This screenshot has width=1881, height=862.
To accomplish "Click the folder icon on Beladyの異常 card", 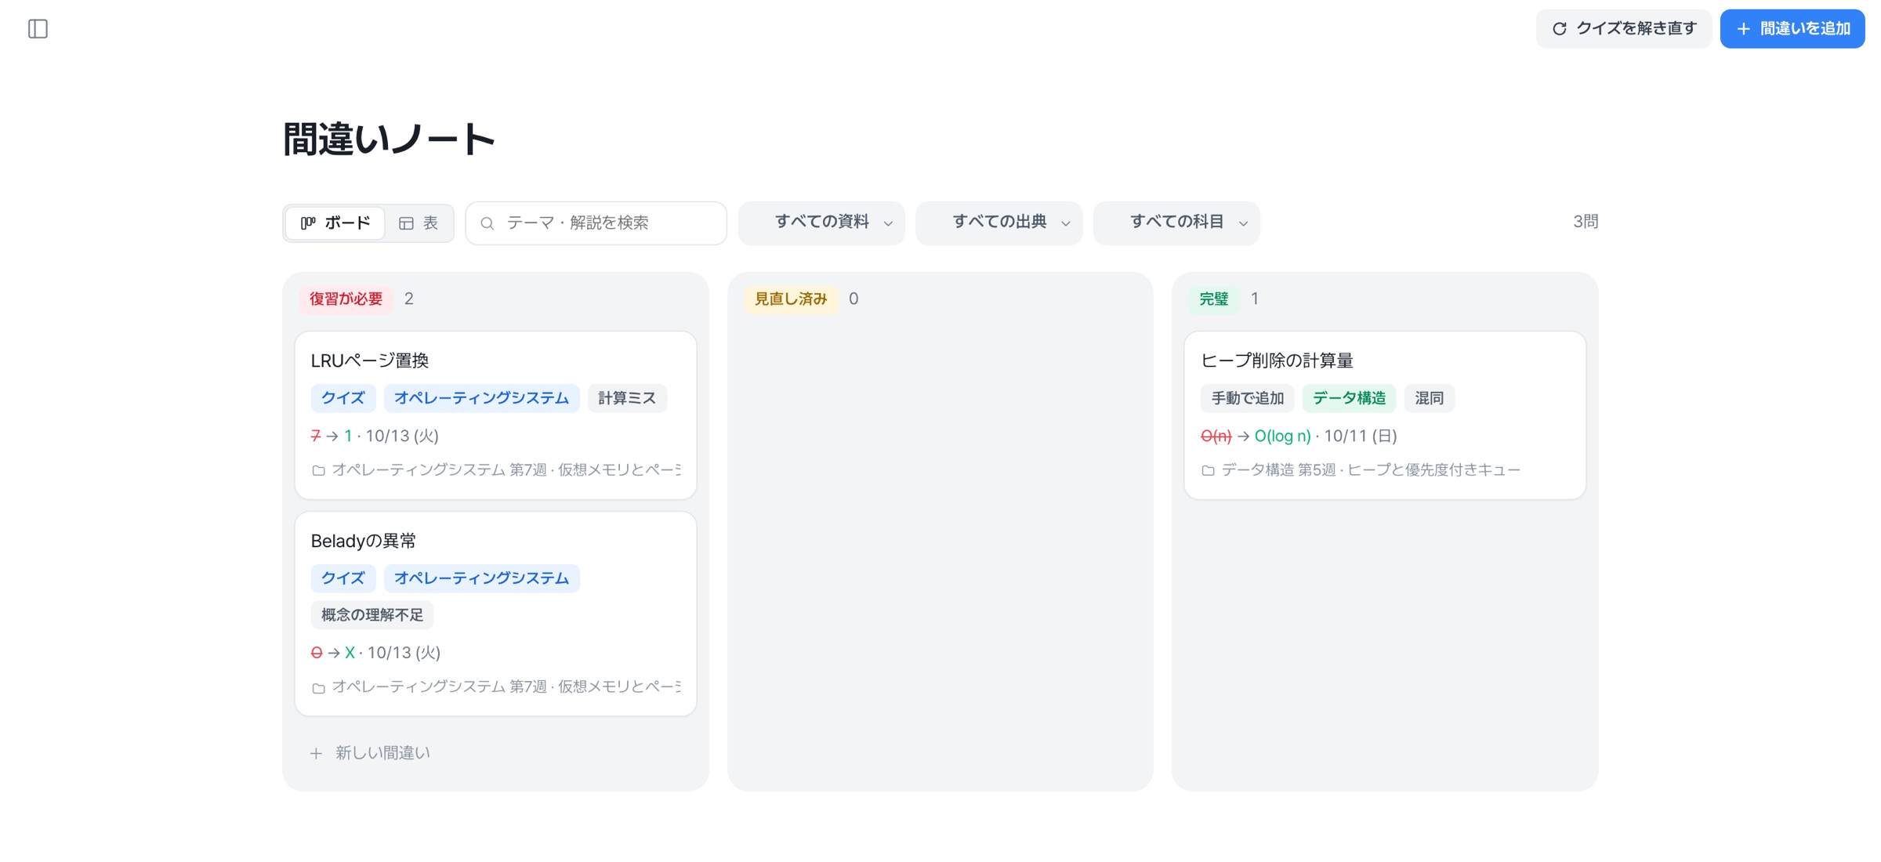I will tap(318, 687).
